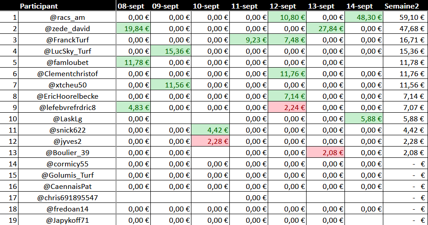Select the @EricHoorelbecke participant cell

(x=68, y=96)
